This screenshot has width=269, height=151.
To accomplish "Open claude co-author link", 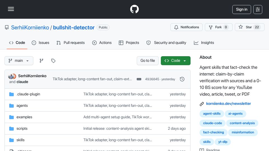I will 22,82.
